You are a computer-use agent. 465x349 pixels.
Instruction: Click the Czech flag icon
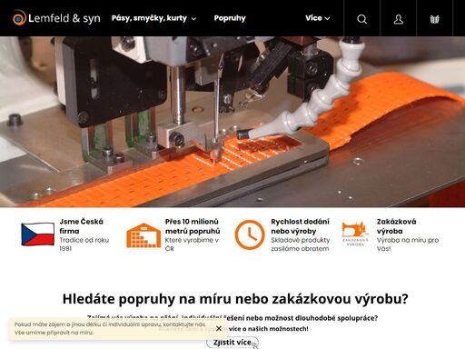click(x=38, y=234)
